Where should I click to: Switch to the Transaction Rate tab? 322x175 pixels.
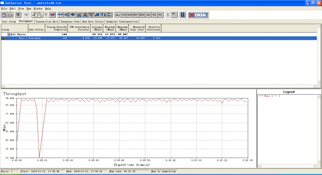point(47,21)
